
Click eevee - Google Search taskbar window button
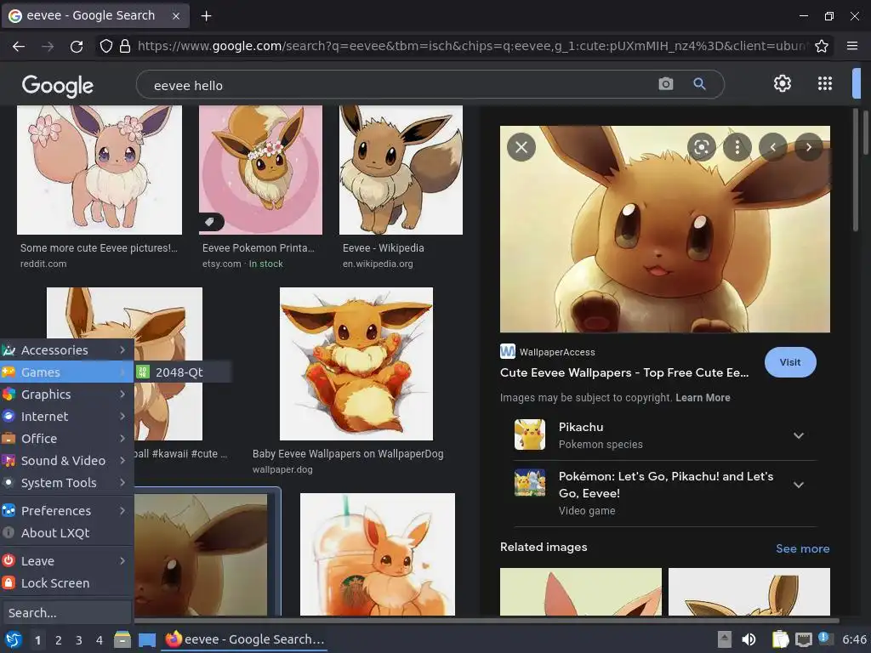245,639
